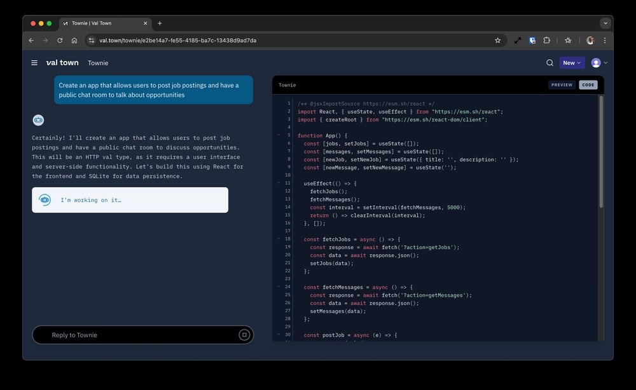Open a new browser tab
Image resolution: width=636 pixels, height=390 pixels.
click(x=160, y=23)
